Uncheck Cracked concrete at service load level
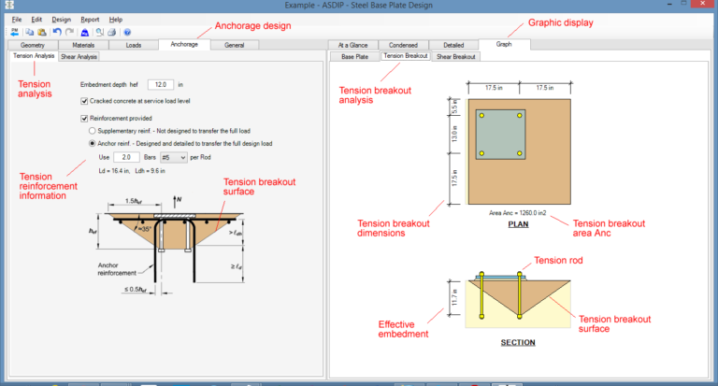 [x=85, y=100]
